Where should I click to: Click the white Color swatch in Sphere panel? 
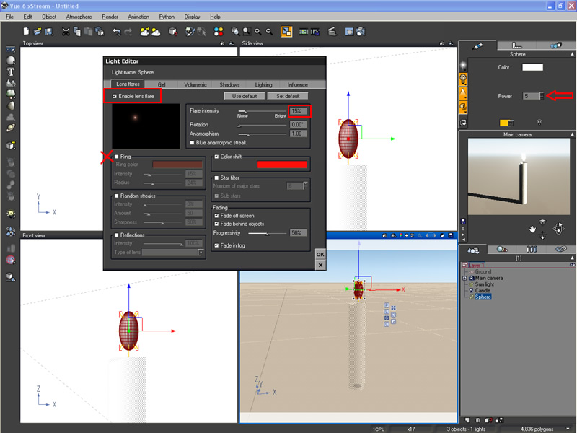click(x=532, y=67)
